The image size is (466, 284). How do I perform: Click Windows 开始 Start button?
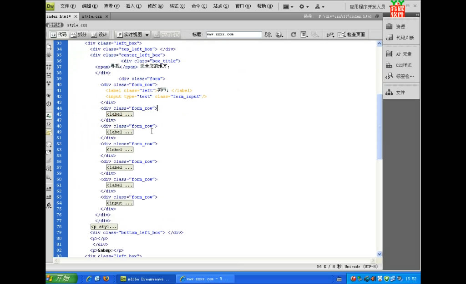tap(61, 279)
